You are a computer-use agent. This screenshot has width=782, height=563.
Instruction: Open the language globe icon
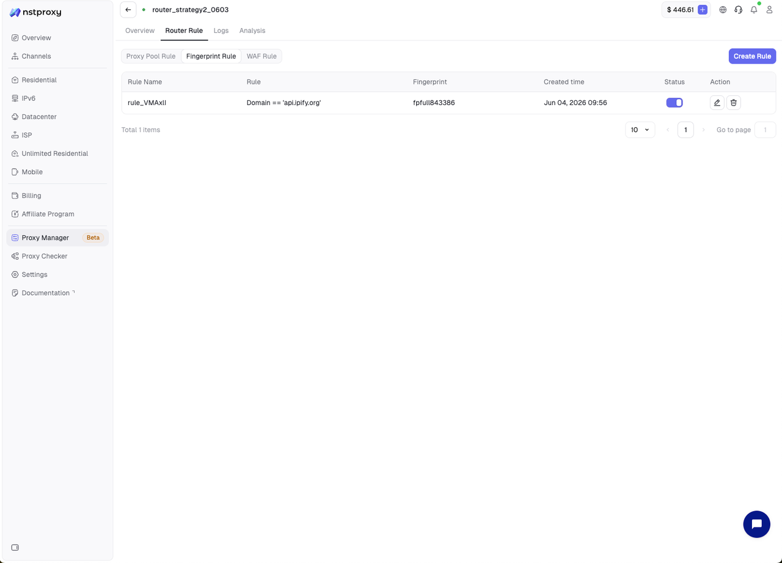pos(723,10)
